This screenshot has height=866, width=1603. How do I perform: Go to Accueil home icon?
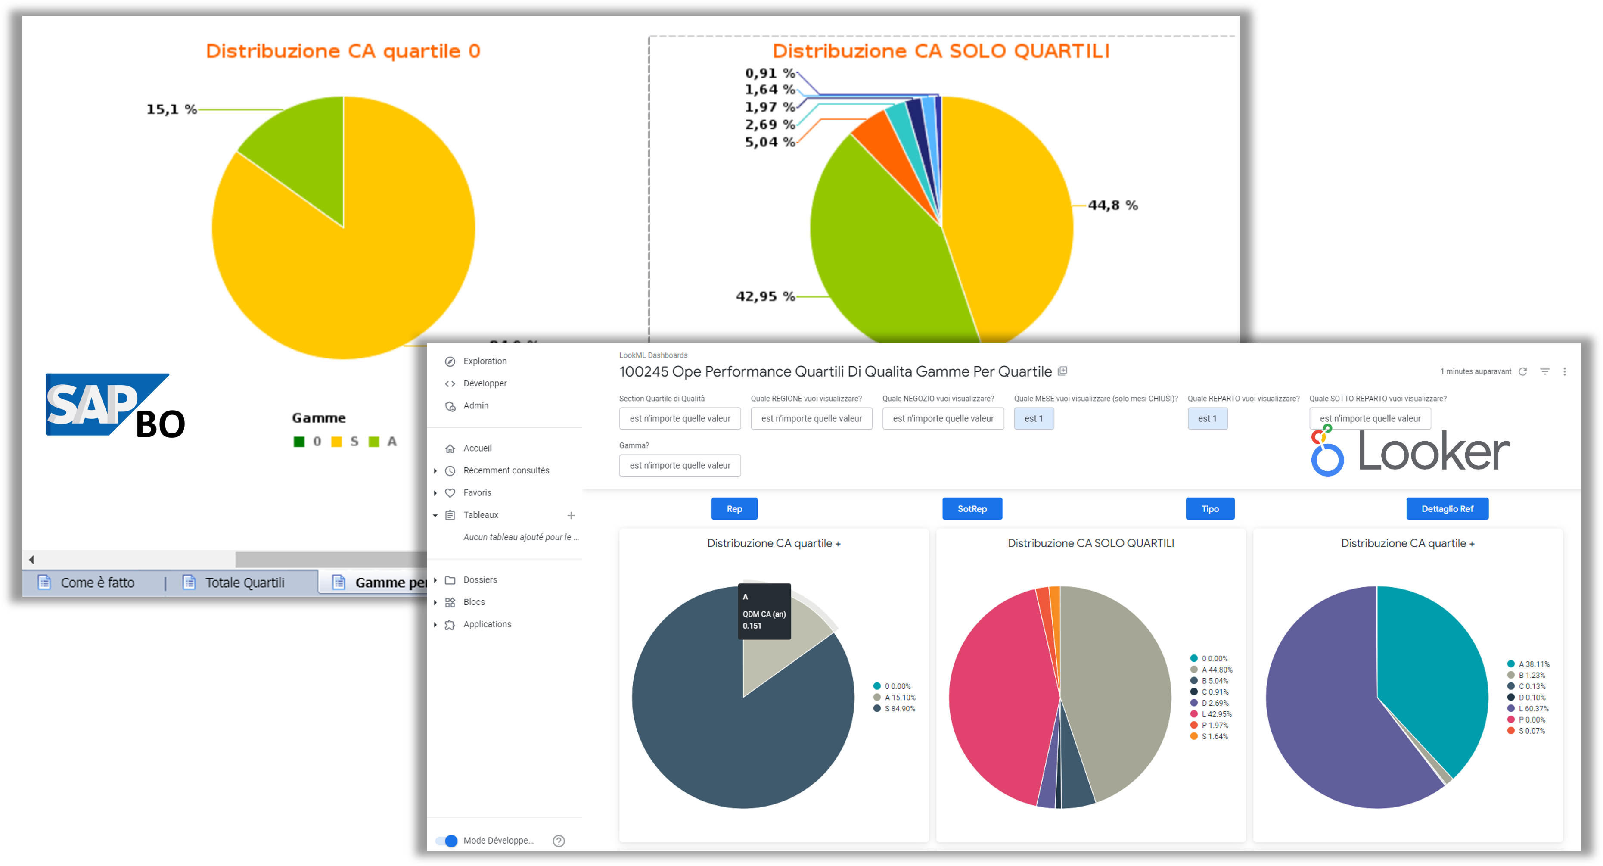tap(450, 448)
